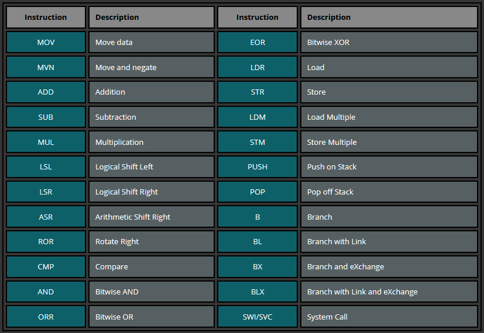Click the SWI/SVC instruction cell

point(258,317)
